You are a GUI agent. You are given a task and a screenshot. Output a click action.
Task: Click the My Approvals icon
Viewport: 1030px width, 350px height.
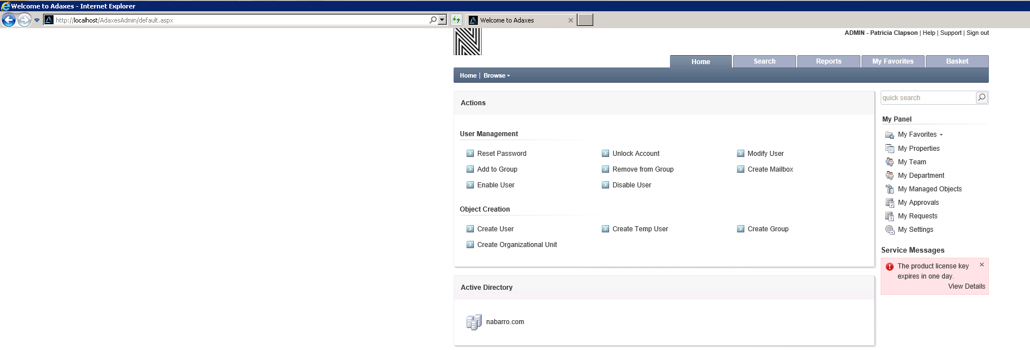point(890,203)
